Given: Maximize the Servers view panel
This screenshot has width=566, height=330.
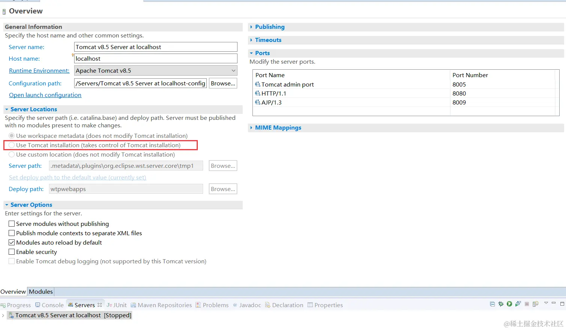Looking at the screenshot, I should pyautogui.click(x=562, y=304).
